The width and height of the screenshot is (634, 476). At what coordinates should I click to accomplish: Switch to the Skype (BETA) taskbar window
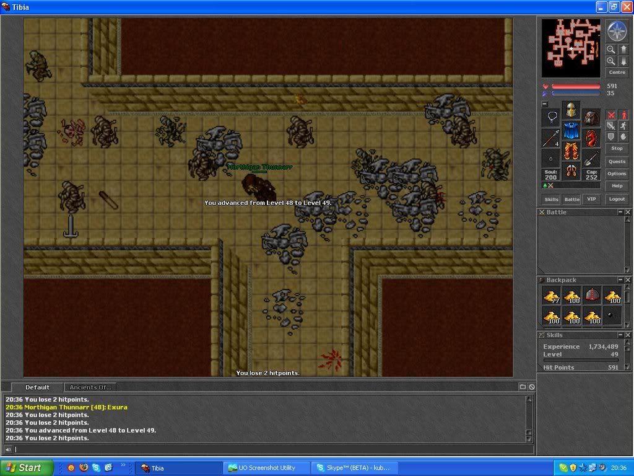tap(355, 468)
